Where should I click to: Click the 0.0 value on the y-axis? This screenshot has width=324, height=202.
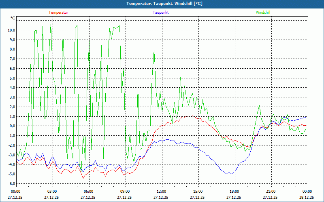click(12, 126)
